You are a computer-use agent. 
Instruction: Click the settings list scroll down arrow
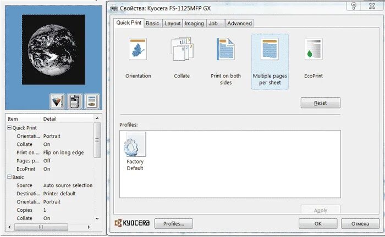click(97, 219)
